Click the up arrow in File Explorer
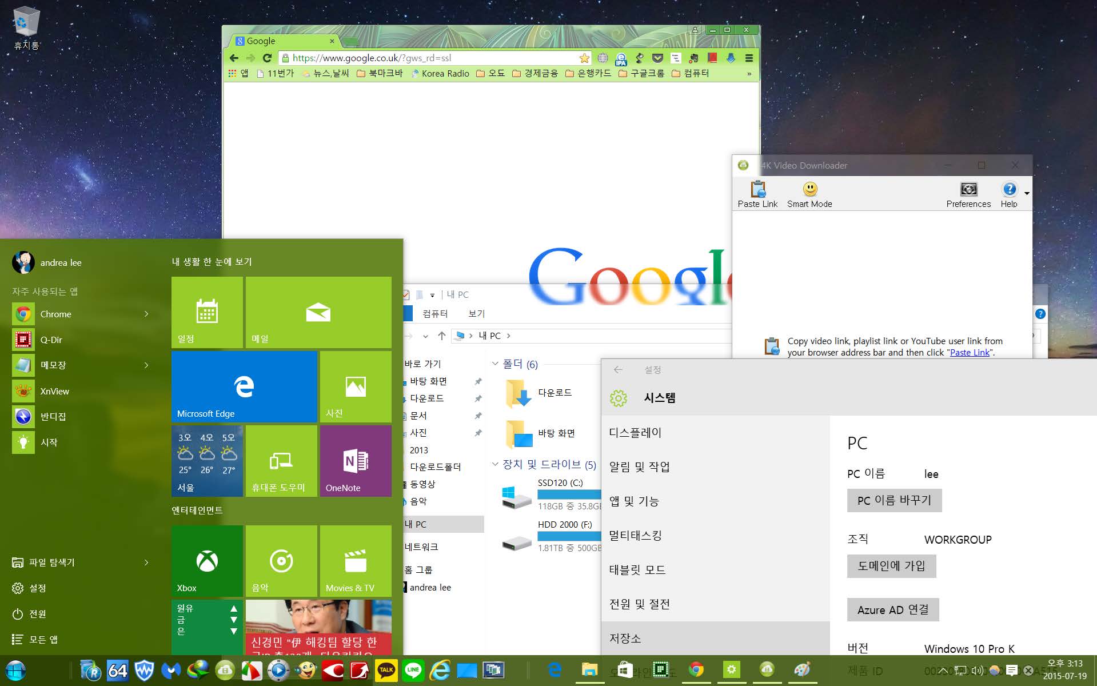The width and height of the screenshot is (1097, 686). click(x=441, y=336)
